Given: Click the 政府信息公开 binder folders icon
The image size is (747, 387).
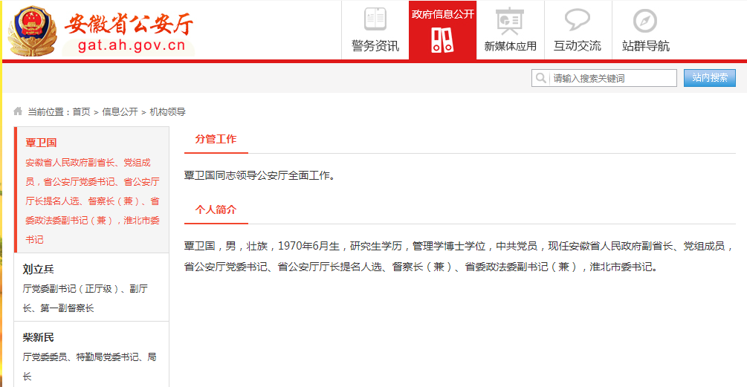Looking at the screenshot, I should coord(442,40).
